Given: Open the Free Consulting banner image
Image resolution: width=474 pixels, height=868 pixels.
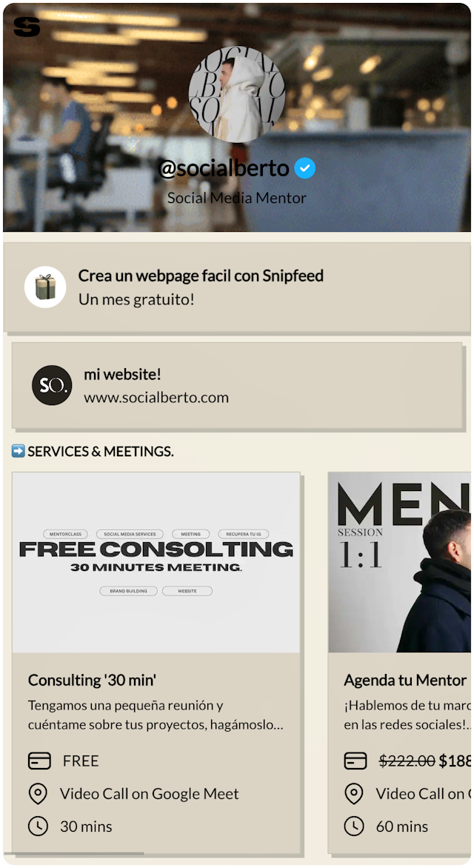Looking at the screenshot, I should tap(156, 562).
